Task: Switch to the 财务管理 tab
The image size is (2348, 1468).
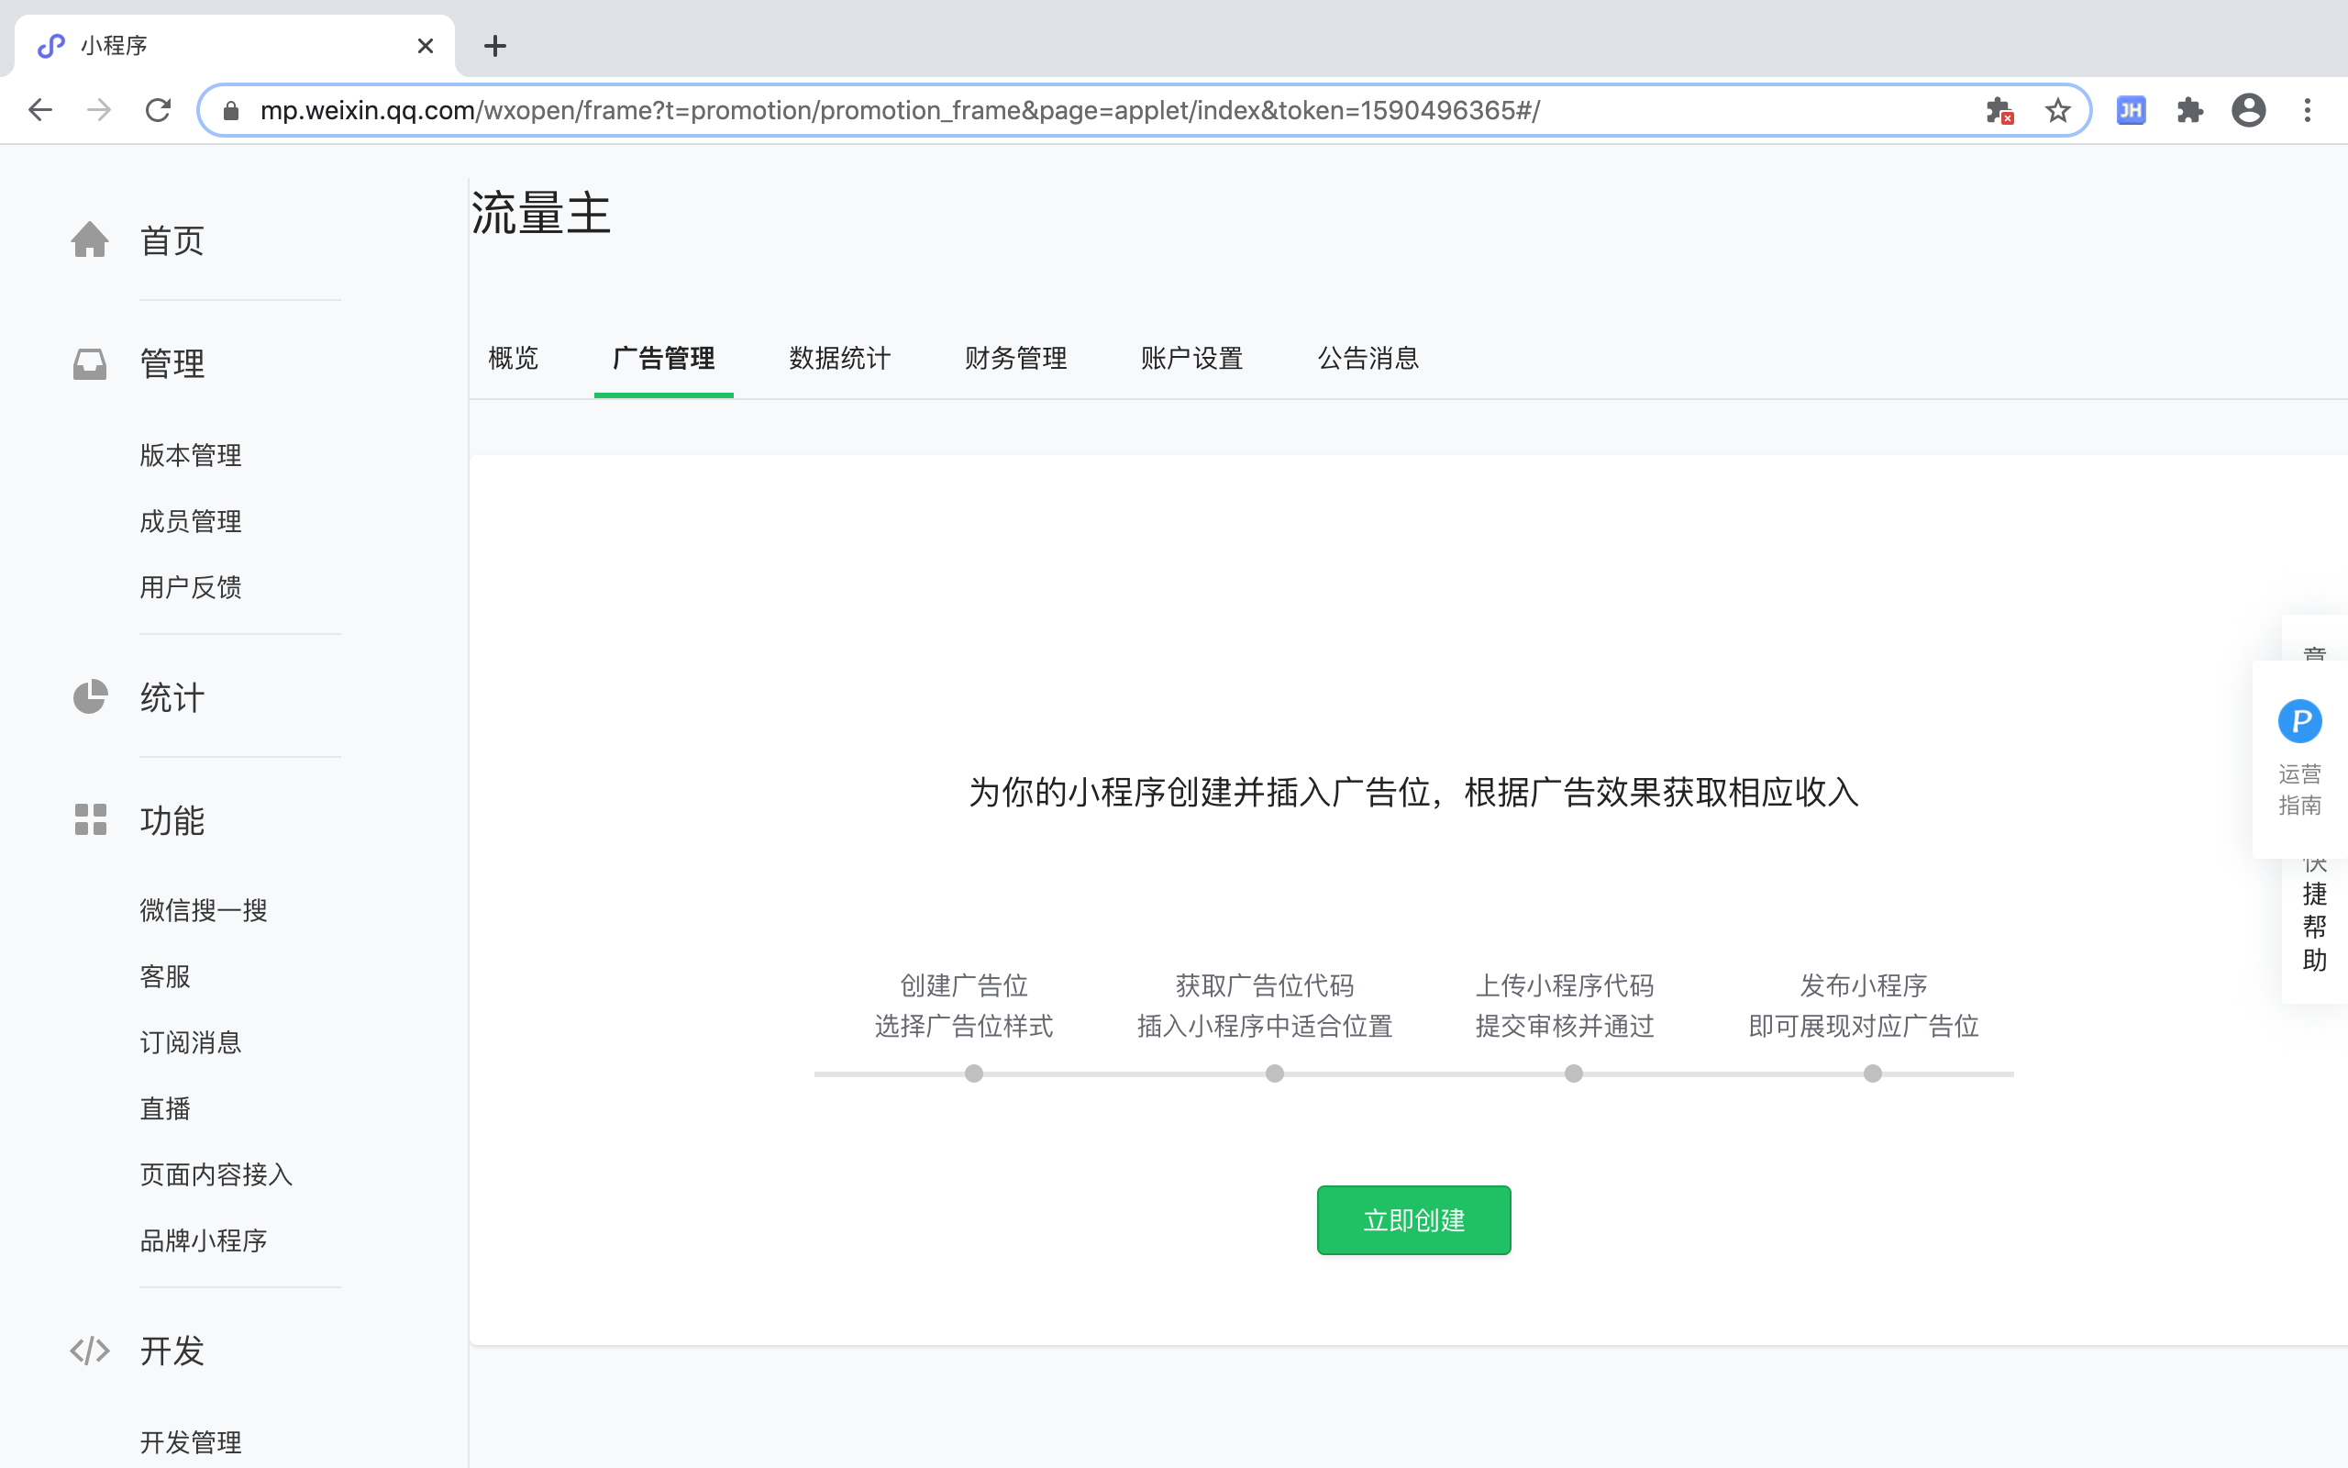Action: (1015, 358)
